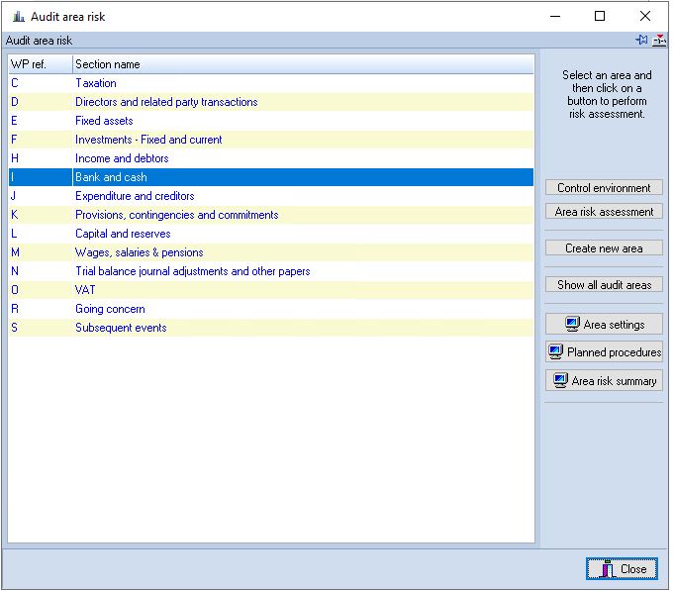Image resolution: width=674 pixels, height=591 pixels.
Task: Click the WP ref. column header
Action: pos(41,64)
